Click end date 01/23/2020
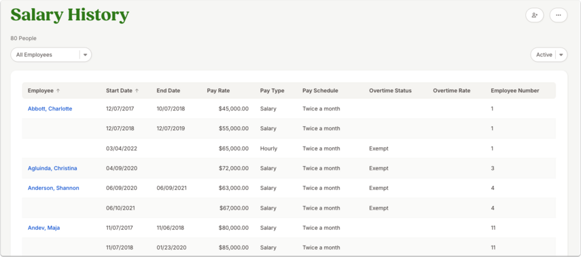The width and height of the screenshot is (581, 257). click(171, 248)
